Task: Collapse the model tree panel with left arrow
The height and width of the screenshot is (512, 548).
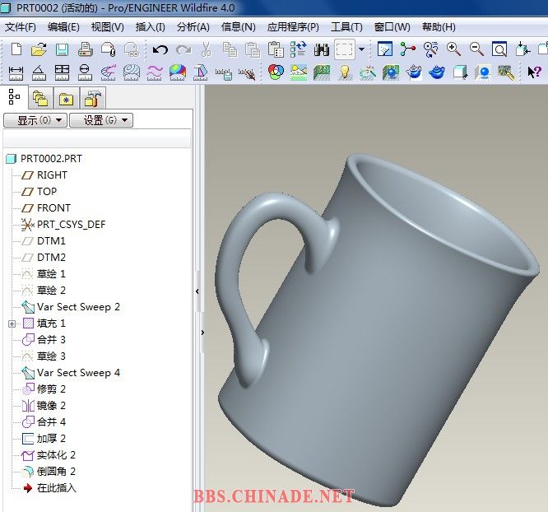Action: tap(198, 292)
